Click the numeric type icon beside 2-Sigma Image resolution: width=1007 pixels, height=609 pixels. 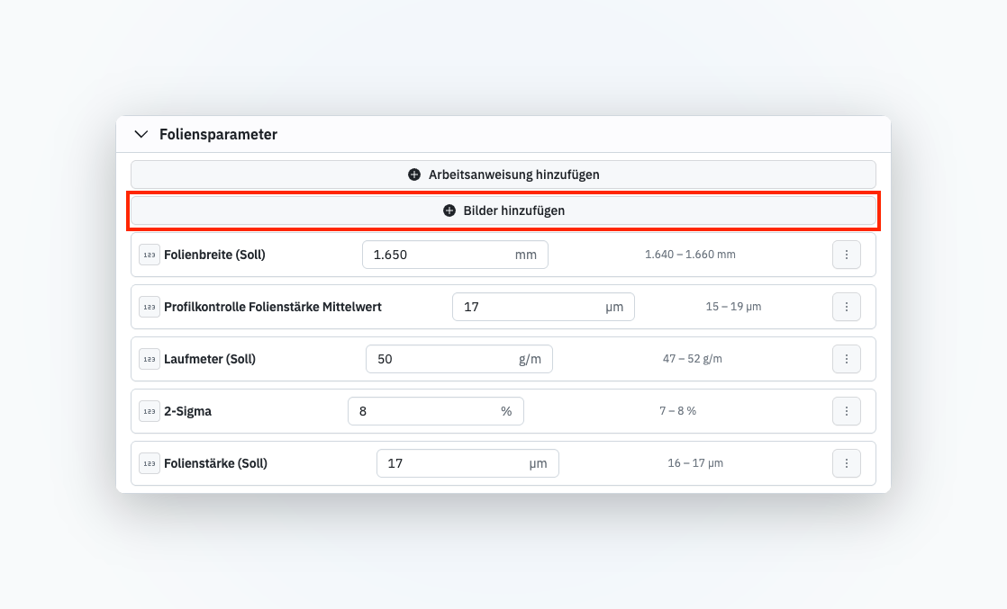coord(150,411)
